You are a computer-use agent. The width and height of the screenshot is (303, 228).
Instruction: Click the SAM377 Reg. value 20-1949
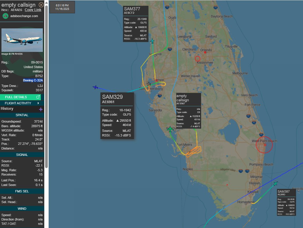142,19
